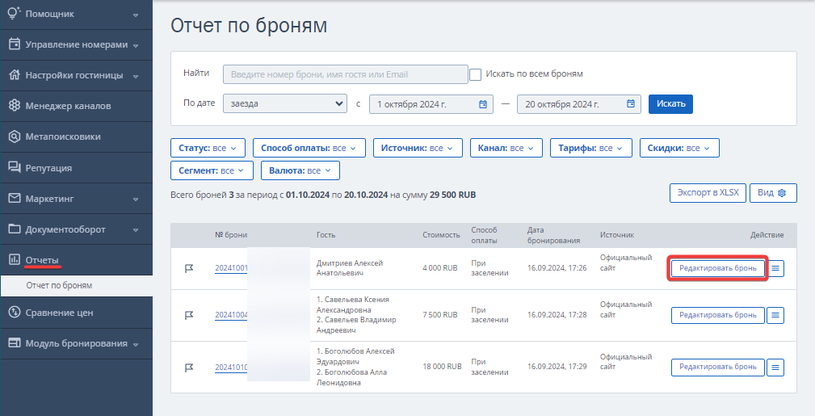Click the Метапоисковики sidebar icon
Screen dimensions: 815x416
pyautogui.click(x=15, y=137)
